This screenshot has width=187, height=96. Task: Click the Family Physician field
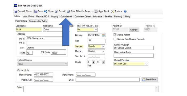tap(133, 48)
